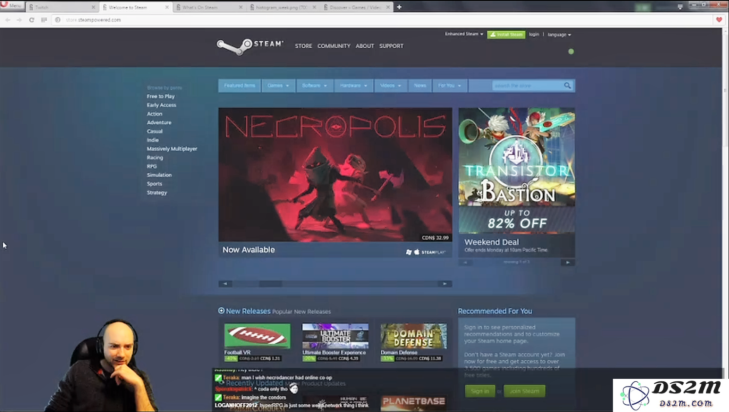The image size is (729, 412).
Task: Open the Planetbase game thumbnail
Action: point(414,403)
